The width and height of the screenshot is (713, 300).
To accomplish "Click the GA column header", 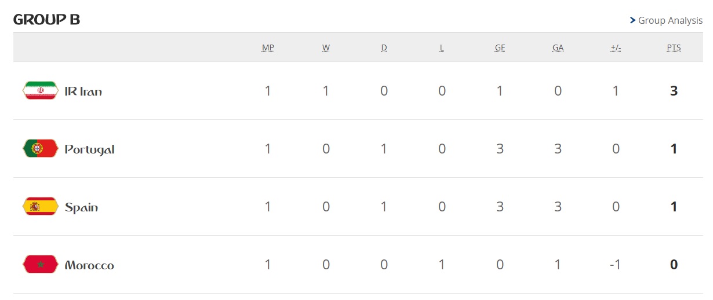I will click(558, 47).
